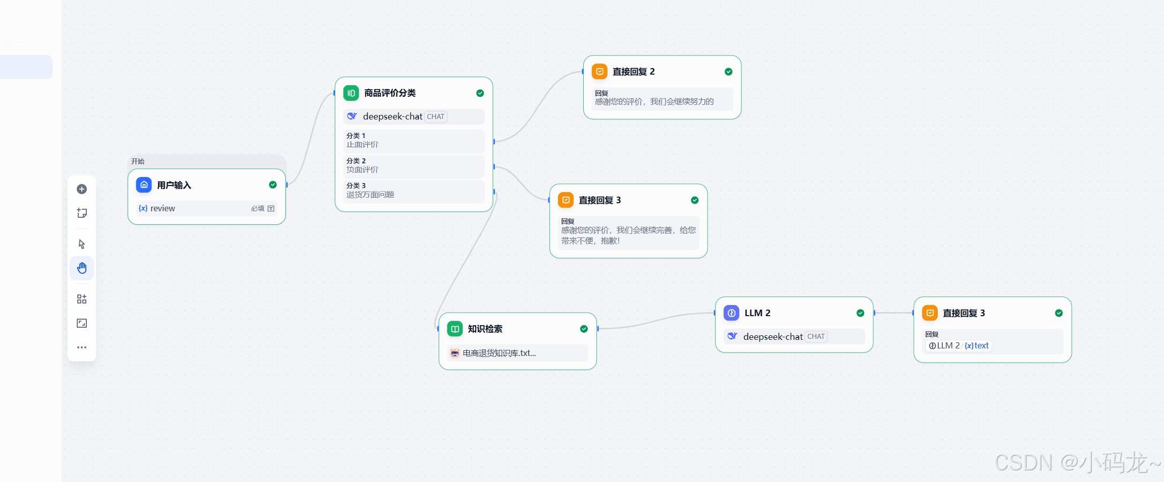Viewport: 1164px width, 482px height.
Task: Click output handle on 用户输入 node
Action: tap(286, 185)
